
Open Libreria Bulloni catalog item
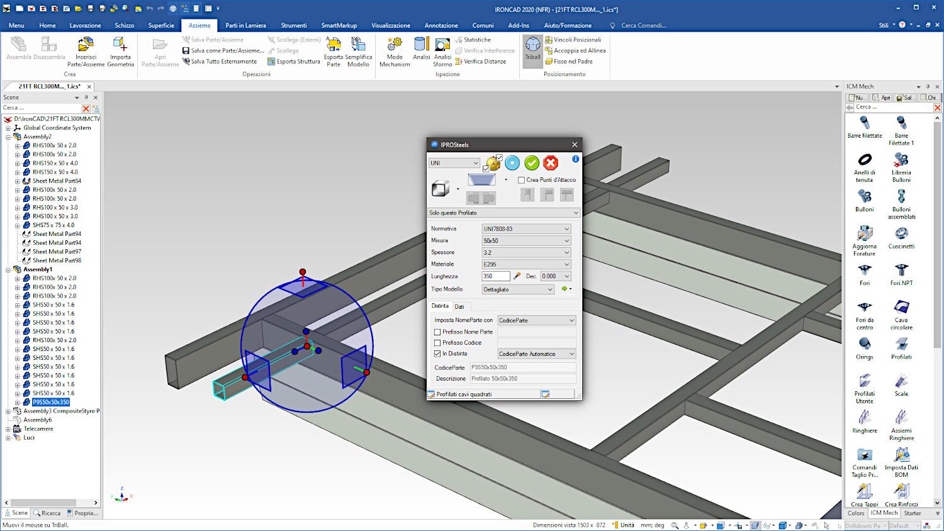pos(901,167)
